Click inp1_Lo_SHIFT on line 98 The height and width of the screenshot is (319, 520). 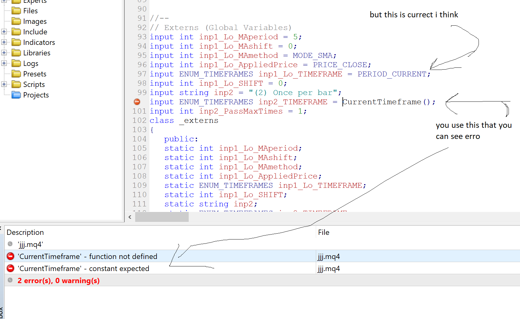click(231, 83)
